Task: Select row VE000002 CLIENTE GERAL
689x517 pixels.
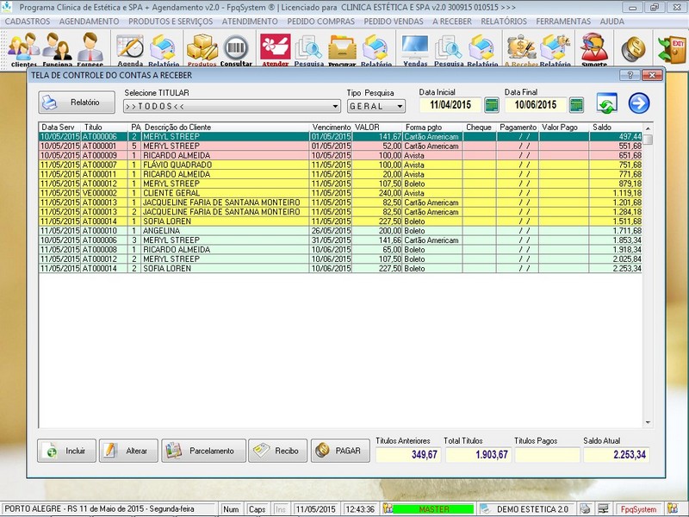Action: pyautogui.click(x=340, y=193)
